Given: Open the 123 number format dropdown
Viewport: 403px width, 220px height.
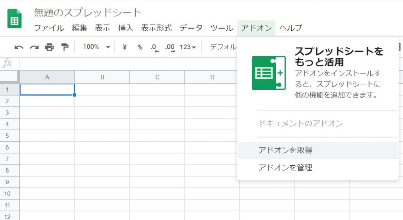Looking at the screenshot, I should (188, 47).
